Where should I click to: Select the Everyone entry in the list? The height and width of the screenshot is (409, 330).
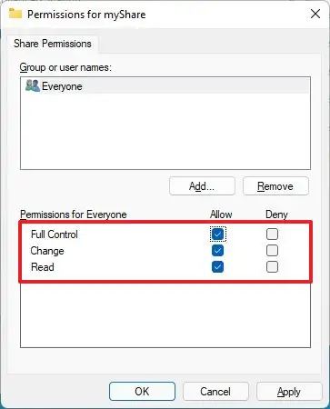click(165, 86)
